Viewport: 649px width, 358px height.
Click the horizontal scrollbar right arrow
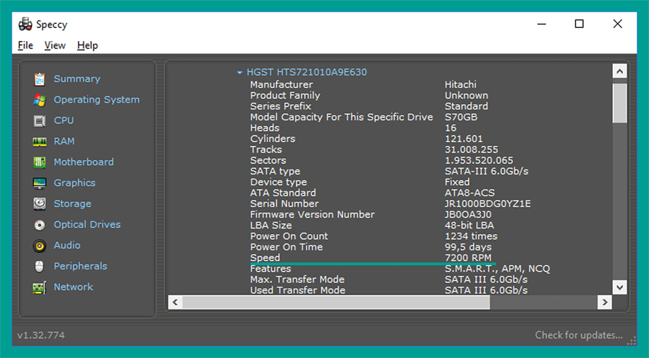coord(605,302)
